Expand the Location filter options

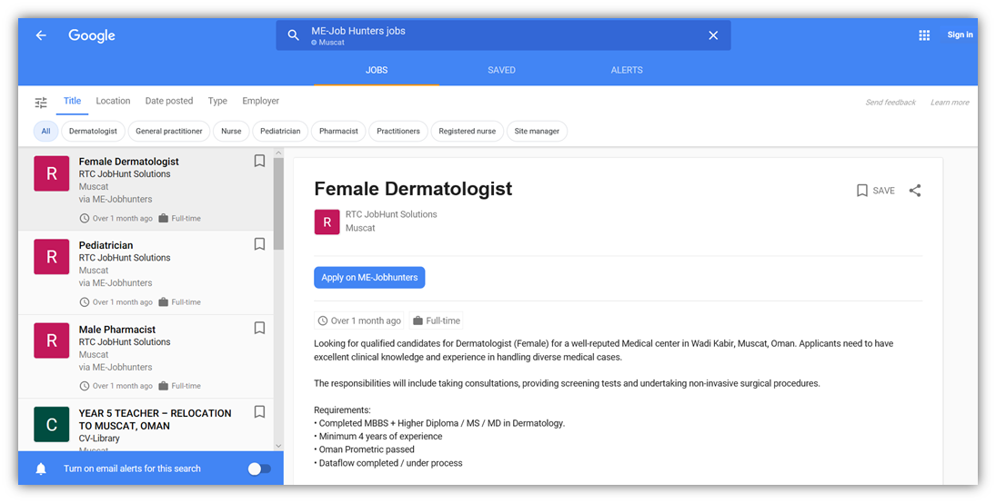pos(113,101)
